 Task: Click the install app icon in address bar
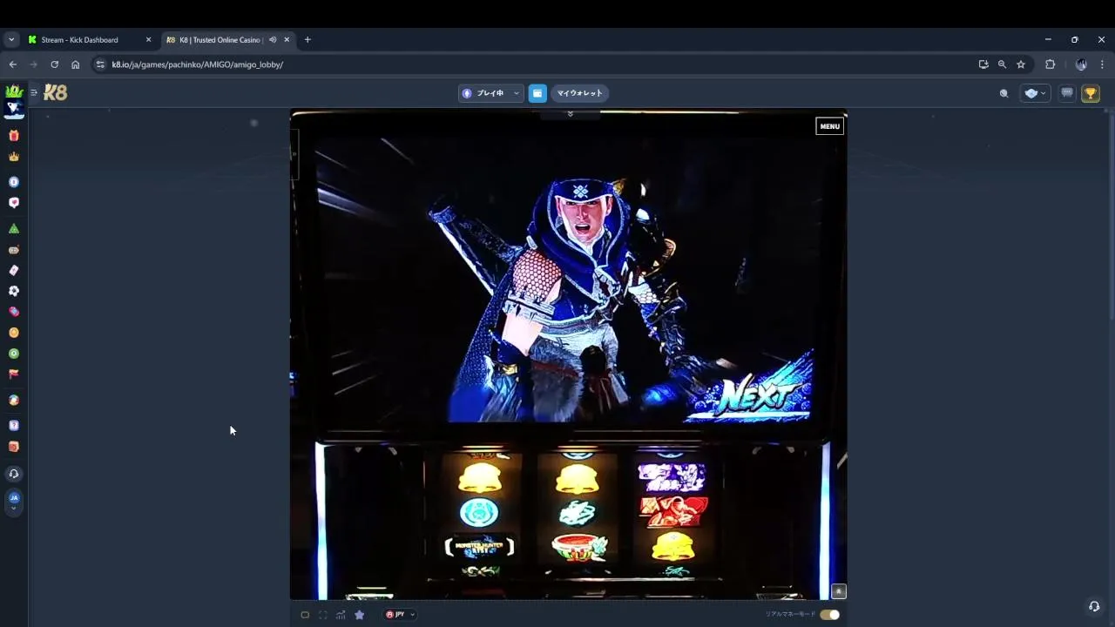[983, 64]
